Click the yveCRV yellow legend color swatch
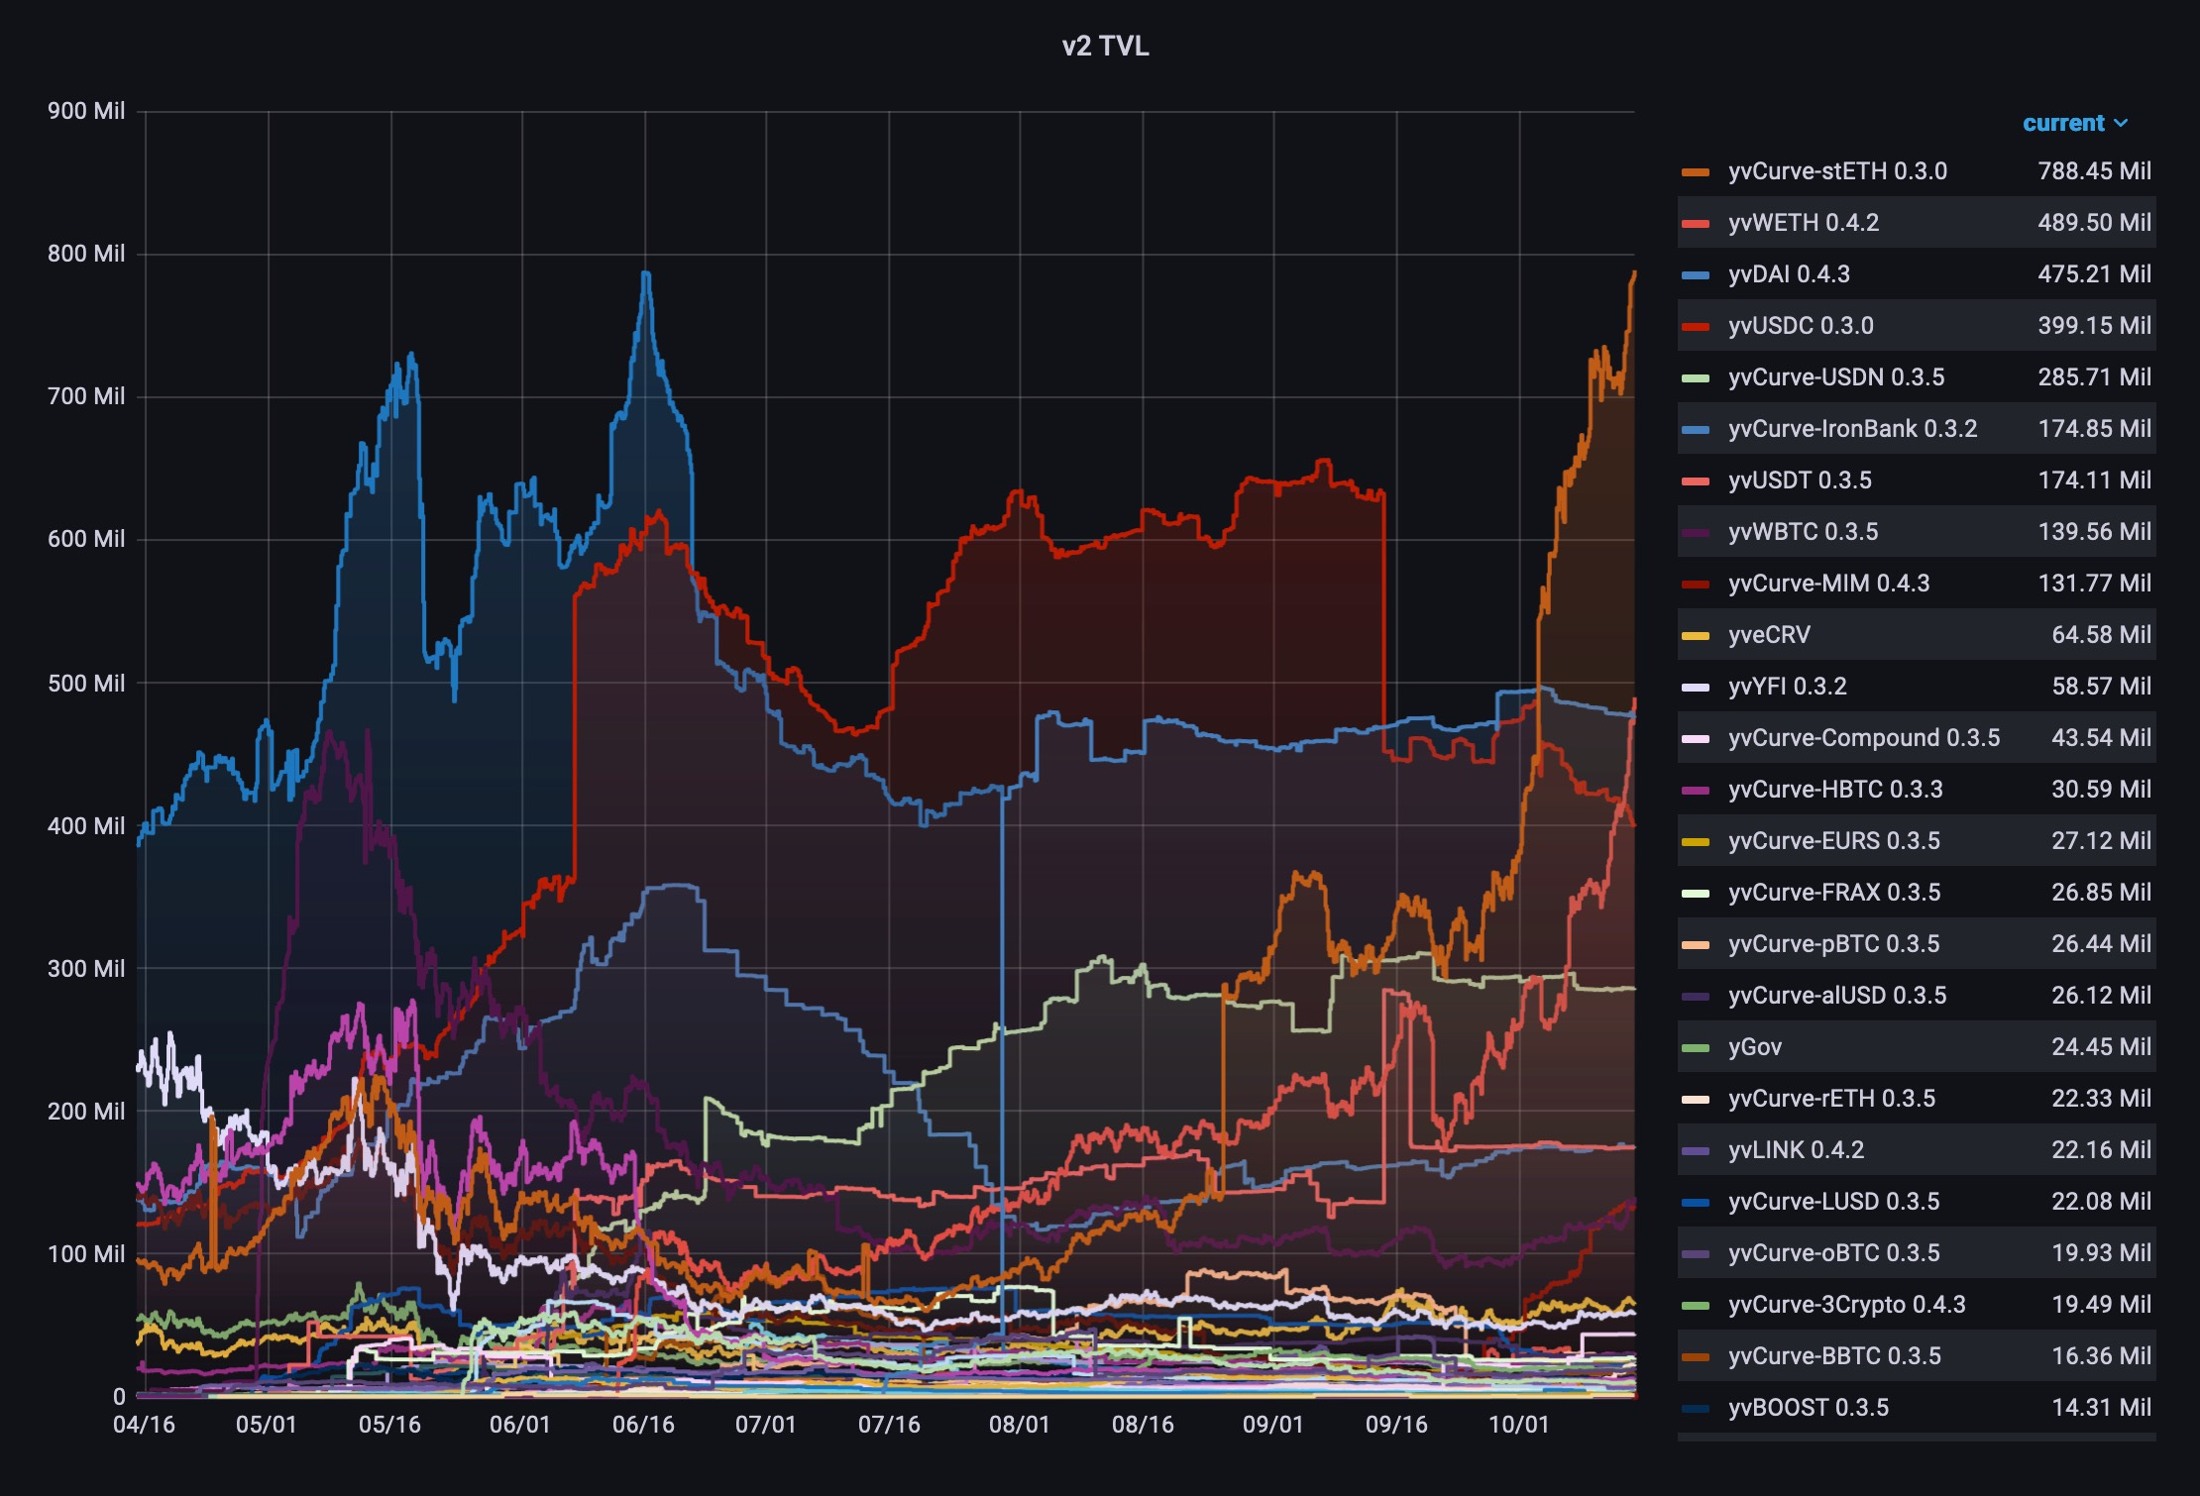This screenshot has width=2200, height=1496. pos(1696,636)
